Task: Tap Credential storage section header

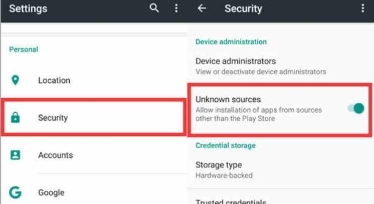Action: click(x=226, y=145)
